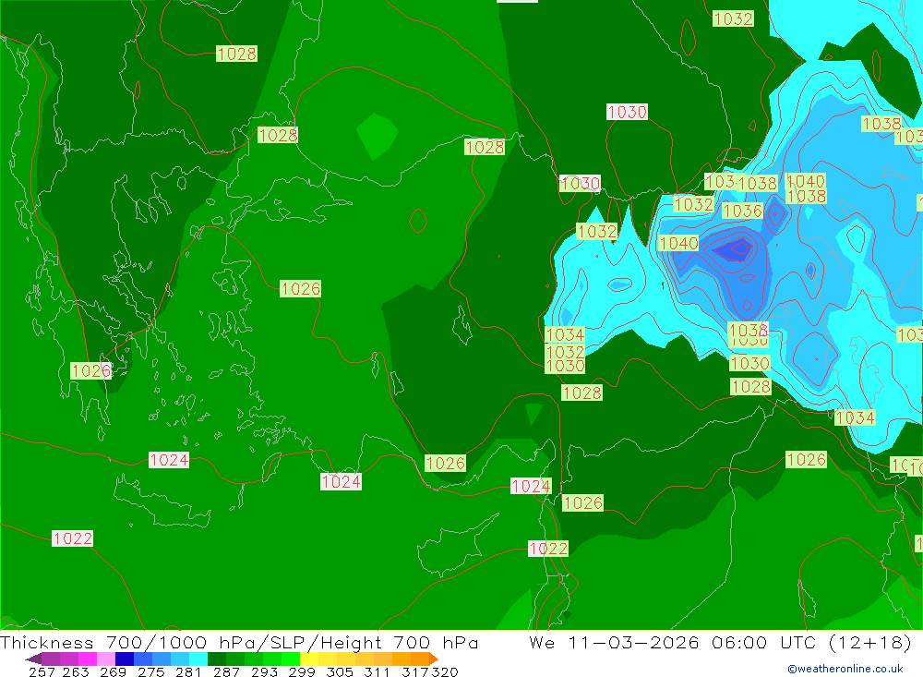Viewport: 923px width, 677px height.
Task: Click the legend value 305
Action: point(340,671)
